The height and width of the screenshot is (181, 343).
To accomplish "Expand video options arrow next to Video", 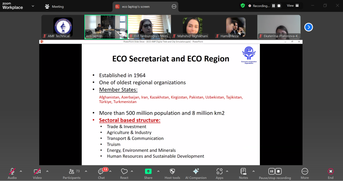I will coord(47,171).
